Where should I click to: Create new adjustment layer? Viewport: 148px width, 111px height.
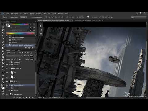(x=23, y=98)
